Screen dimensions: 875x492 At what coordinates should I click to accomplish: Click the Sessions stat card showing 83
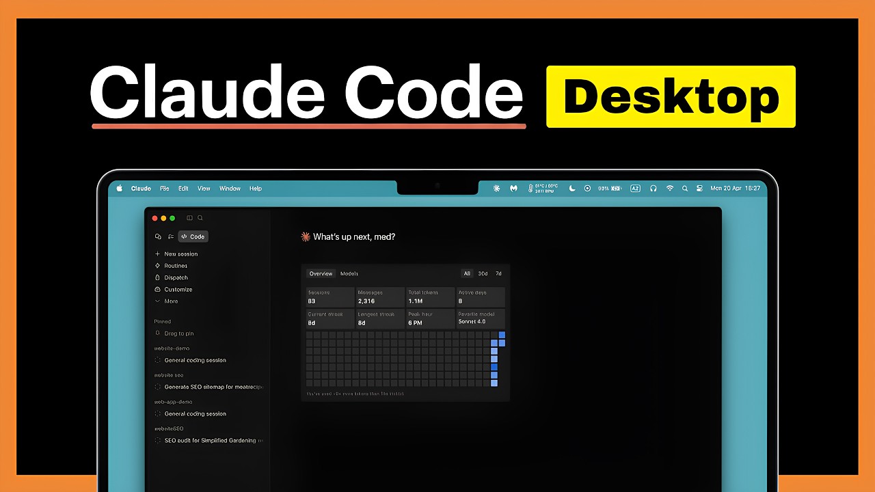pyautogui.click(x=330, y=297)
